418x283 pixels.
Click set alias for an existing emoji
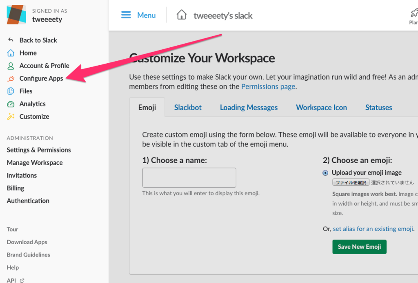(x=373, y=229)
